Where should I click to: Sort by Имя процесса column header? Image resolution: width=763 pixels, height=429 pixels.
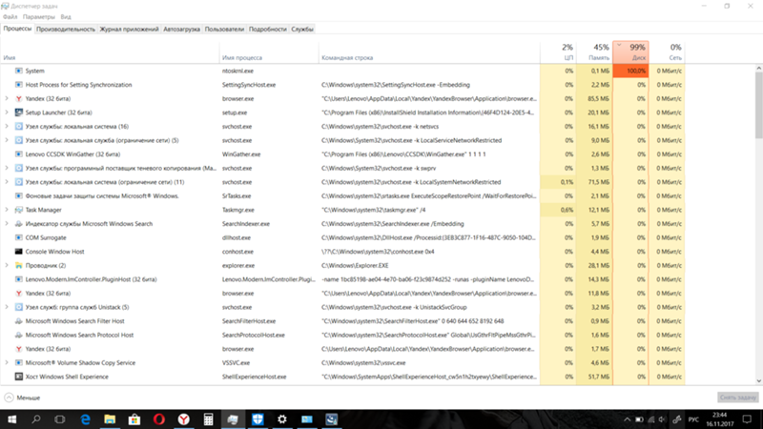[269, 52]
